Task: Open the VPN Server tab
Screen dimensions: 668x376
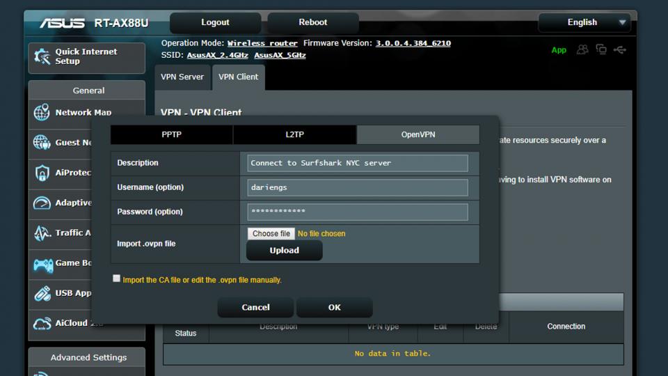Action: (182, 77)
